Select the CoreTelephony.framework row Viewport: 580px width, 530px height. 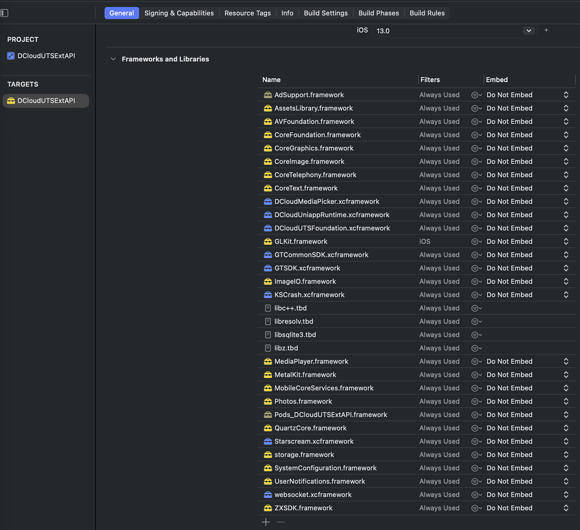417,175
